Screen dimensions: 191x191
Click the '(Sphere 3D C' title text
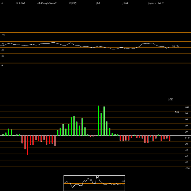click(x=156, y=3)
